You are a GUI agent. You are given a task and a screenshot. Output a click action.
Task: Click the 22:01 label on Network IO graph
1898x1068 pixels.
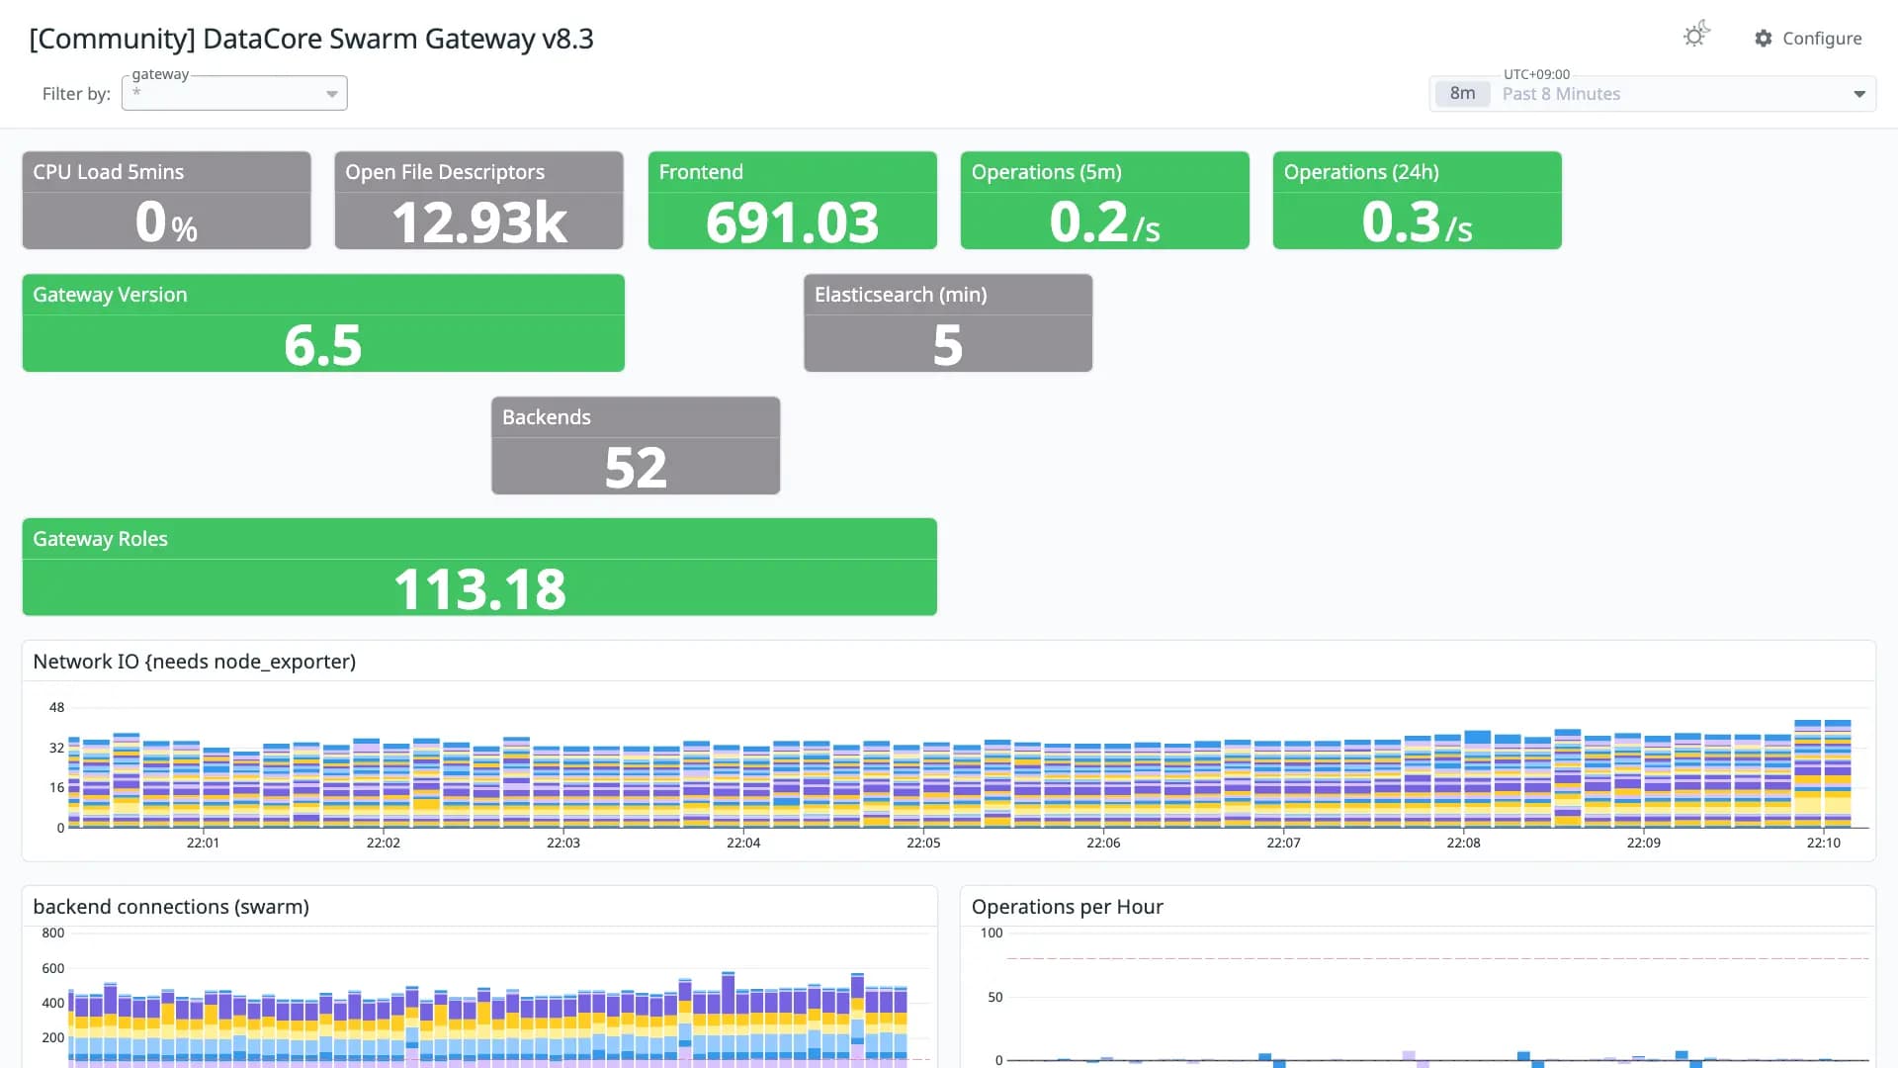203,843
